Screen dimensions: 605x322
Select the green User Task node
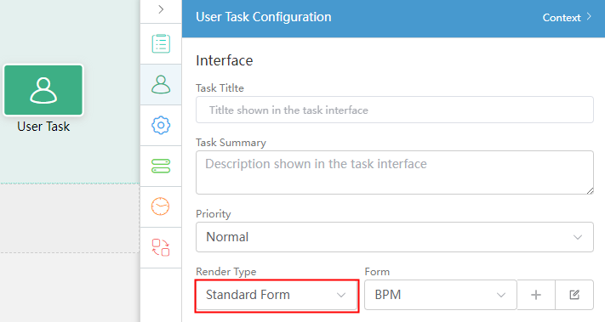(43, 90)
